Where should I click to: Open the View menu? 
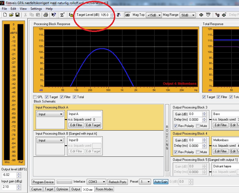[x=23, y=9]
